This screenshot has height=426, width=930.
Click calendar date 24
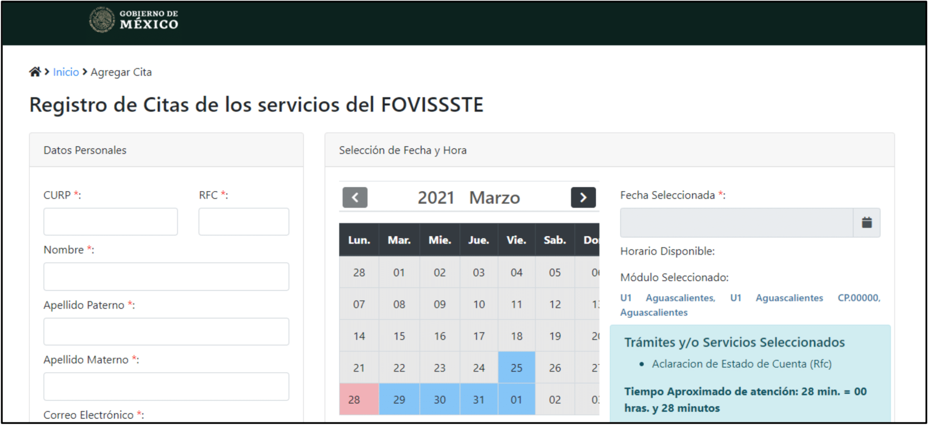point(479,367)
